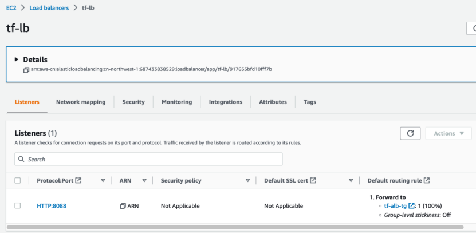476x234 pixels.
Task: Click the tf-lb breadcrumb text
Action: click(x=88, y=8)
